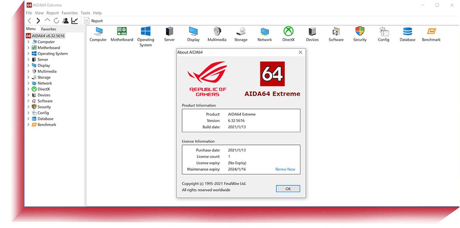Click the AIDA64 Extreme logo in dialog
This screenshot has height=228, width=460.
pyautogui.click(x=272, y=79)
